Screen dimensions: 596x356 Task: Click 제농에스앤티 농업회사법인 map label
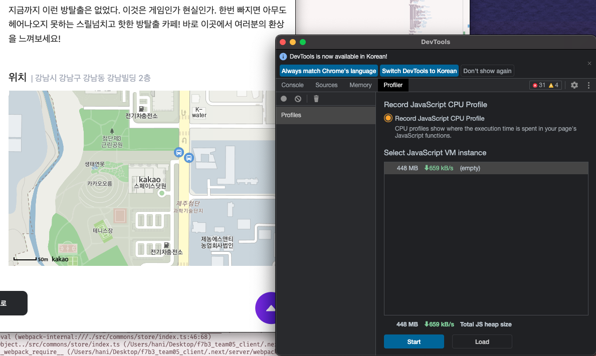point(217,242)
